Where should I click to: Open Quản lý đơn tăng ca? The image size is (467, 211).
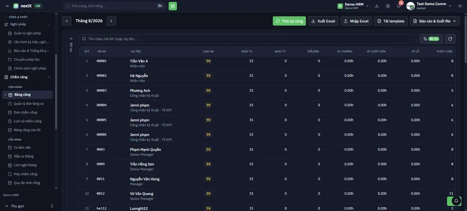[x=28, y=104]
